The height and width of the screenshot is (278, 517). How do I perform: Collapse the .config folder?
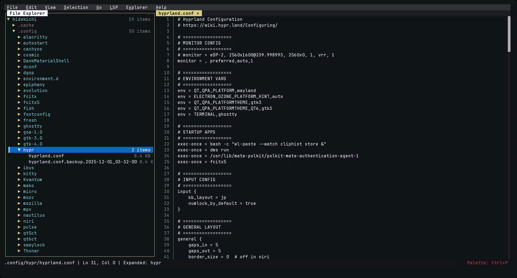coord(14,31)
